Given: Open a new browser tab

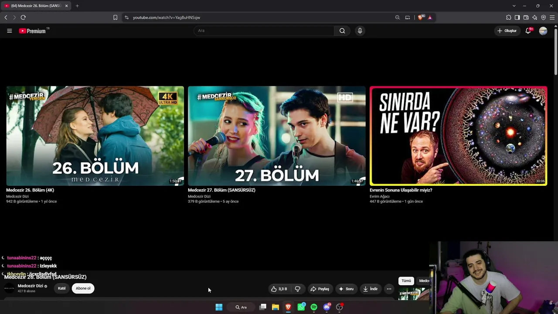Looking at the screenshot, I should (77, 6).
